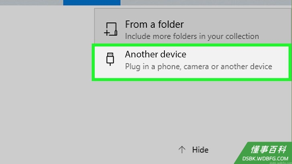Click the small dsbk.wdbfg.com corner text
Image resolution: width=292 pixels, height=164 pixels.
(280, 163)
